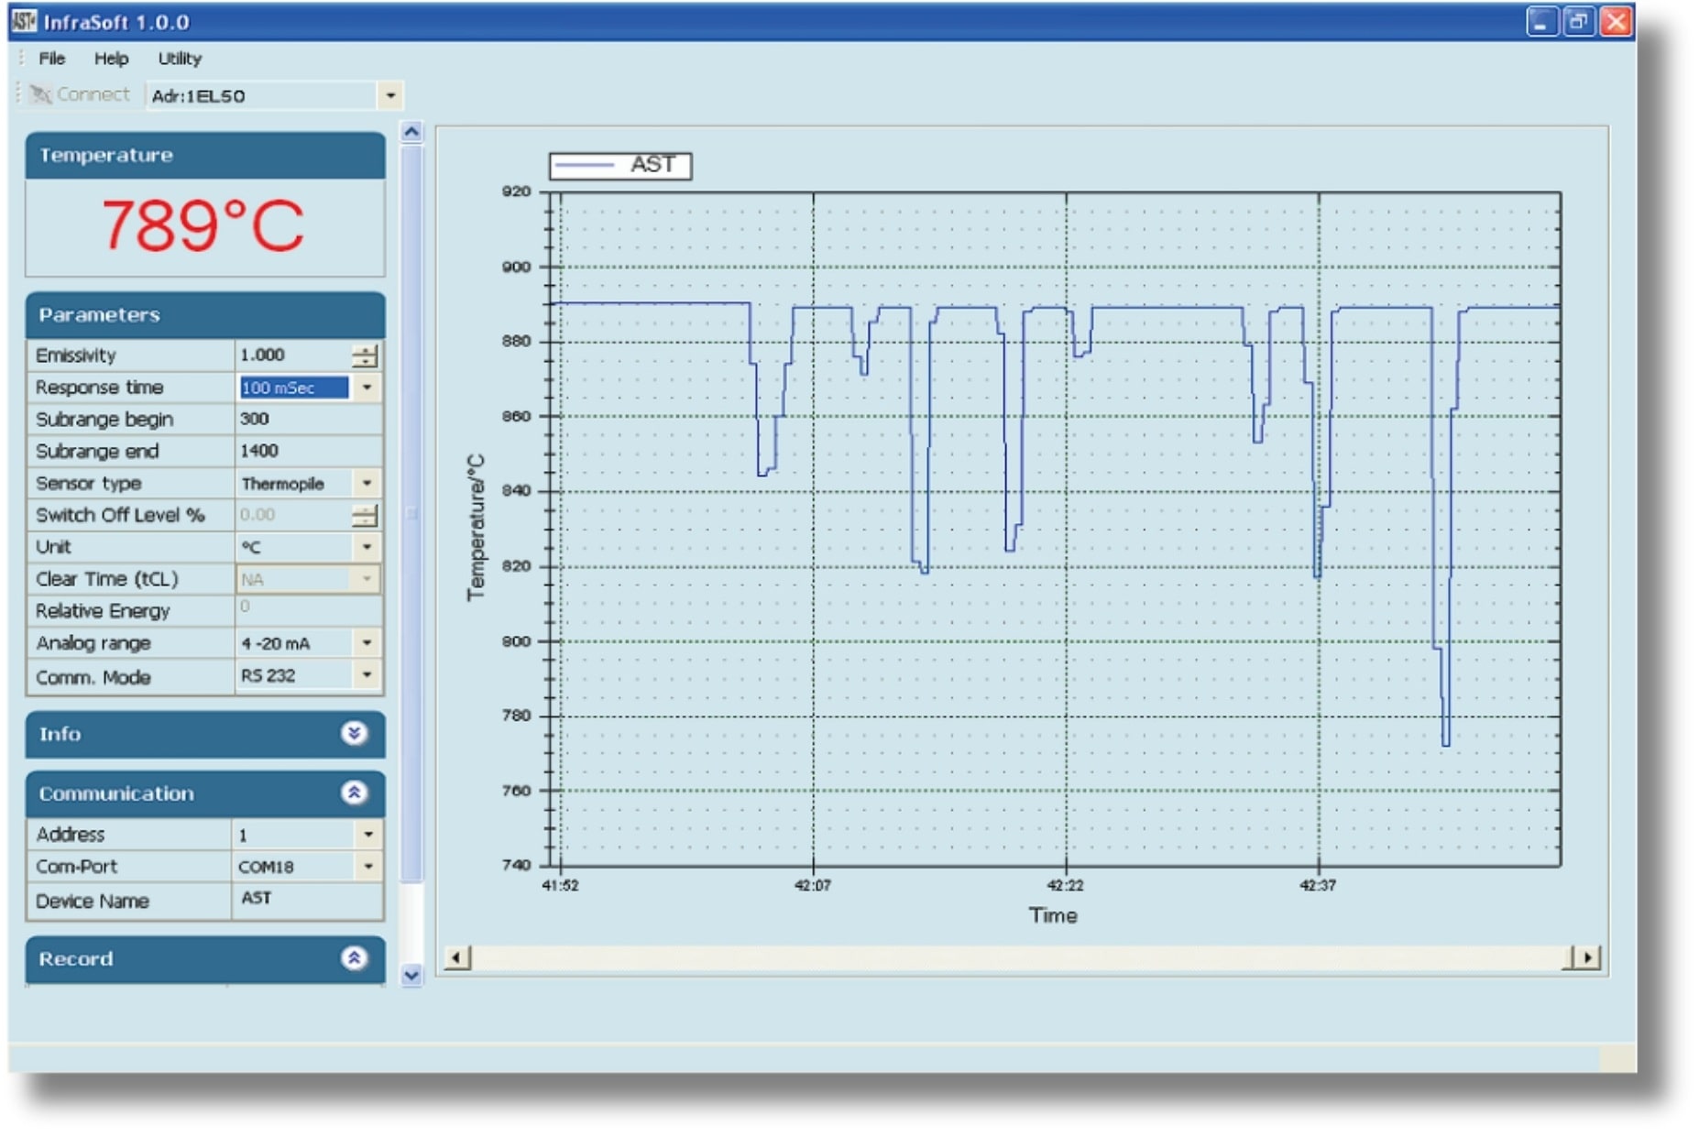Viewport: 1699px width, 1137px height.
Task: Click the 42:07 time axis label
Action: (x=813, y=885)
